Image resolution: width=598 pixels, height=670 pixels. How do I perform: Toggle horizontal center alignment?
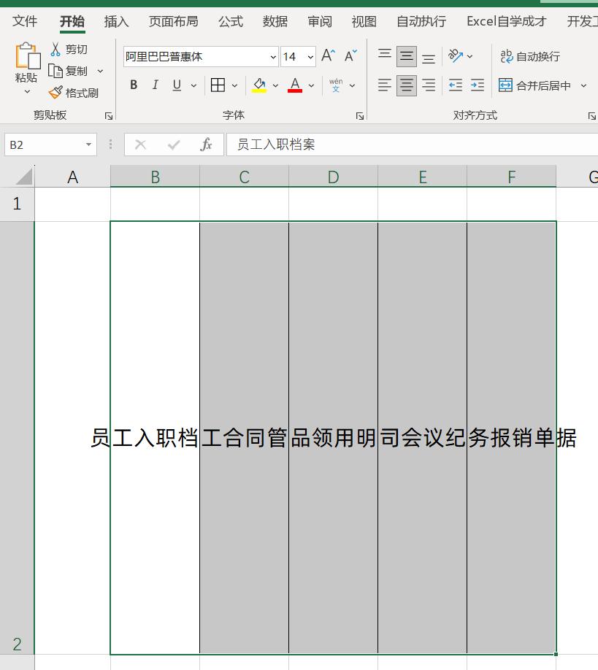click(x=407, y=85)
